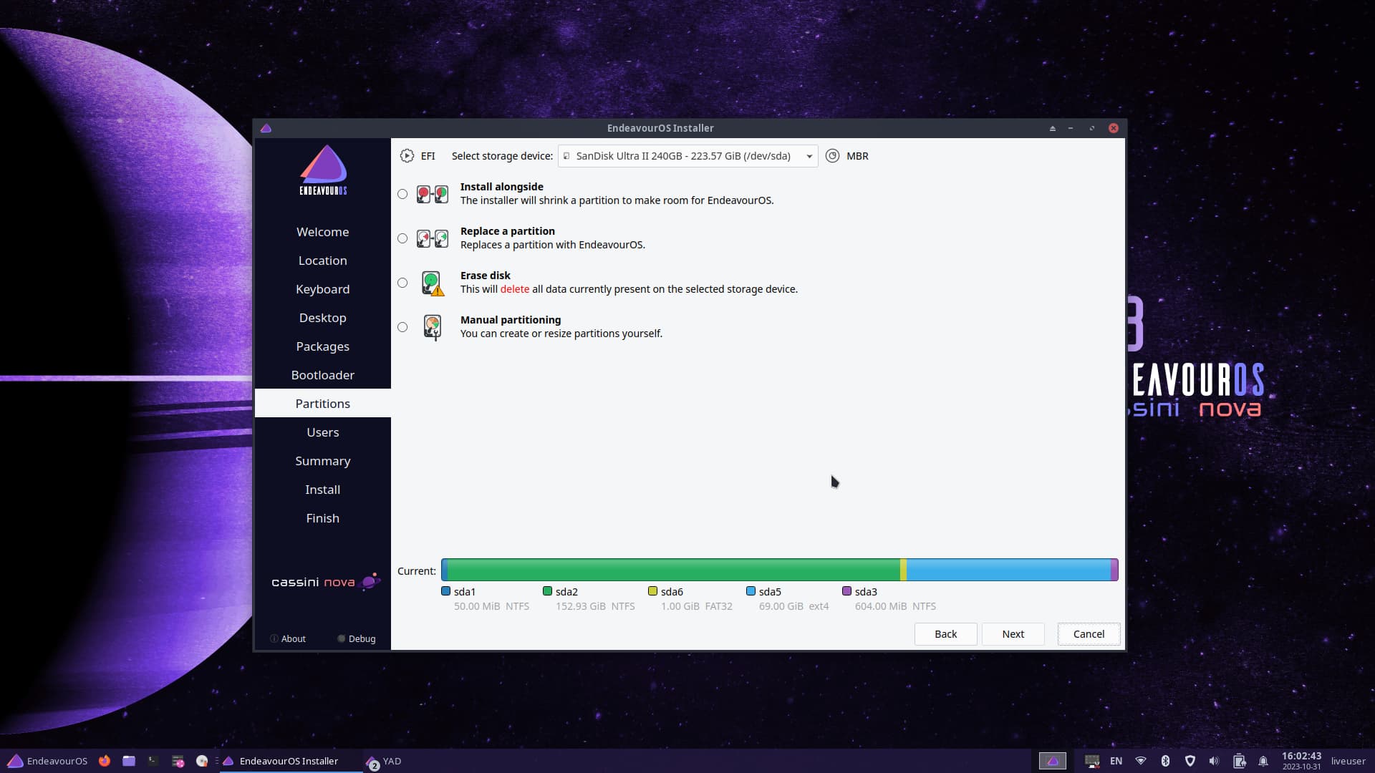Click the installer window menu icon
Screen dimensions: 1375x773
coord(266,128)
